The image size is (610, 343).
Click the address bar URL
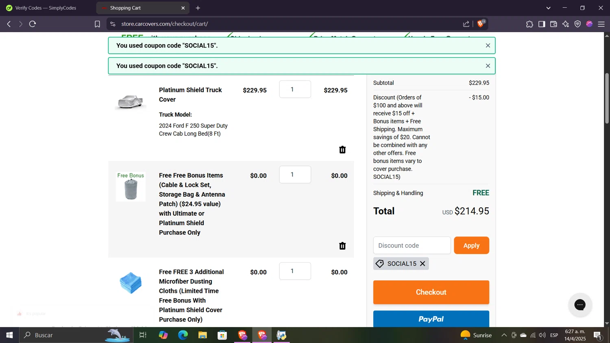click(165, 24)
